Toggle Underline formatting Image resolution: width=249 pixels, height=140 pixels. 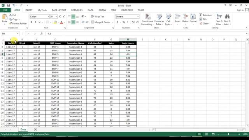tap(39, 22)
